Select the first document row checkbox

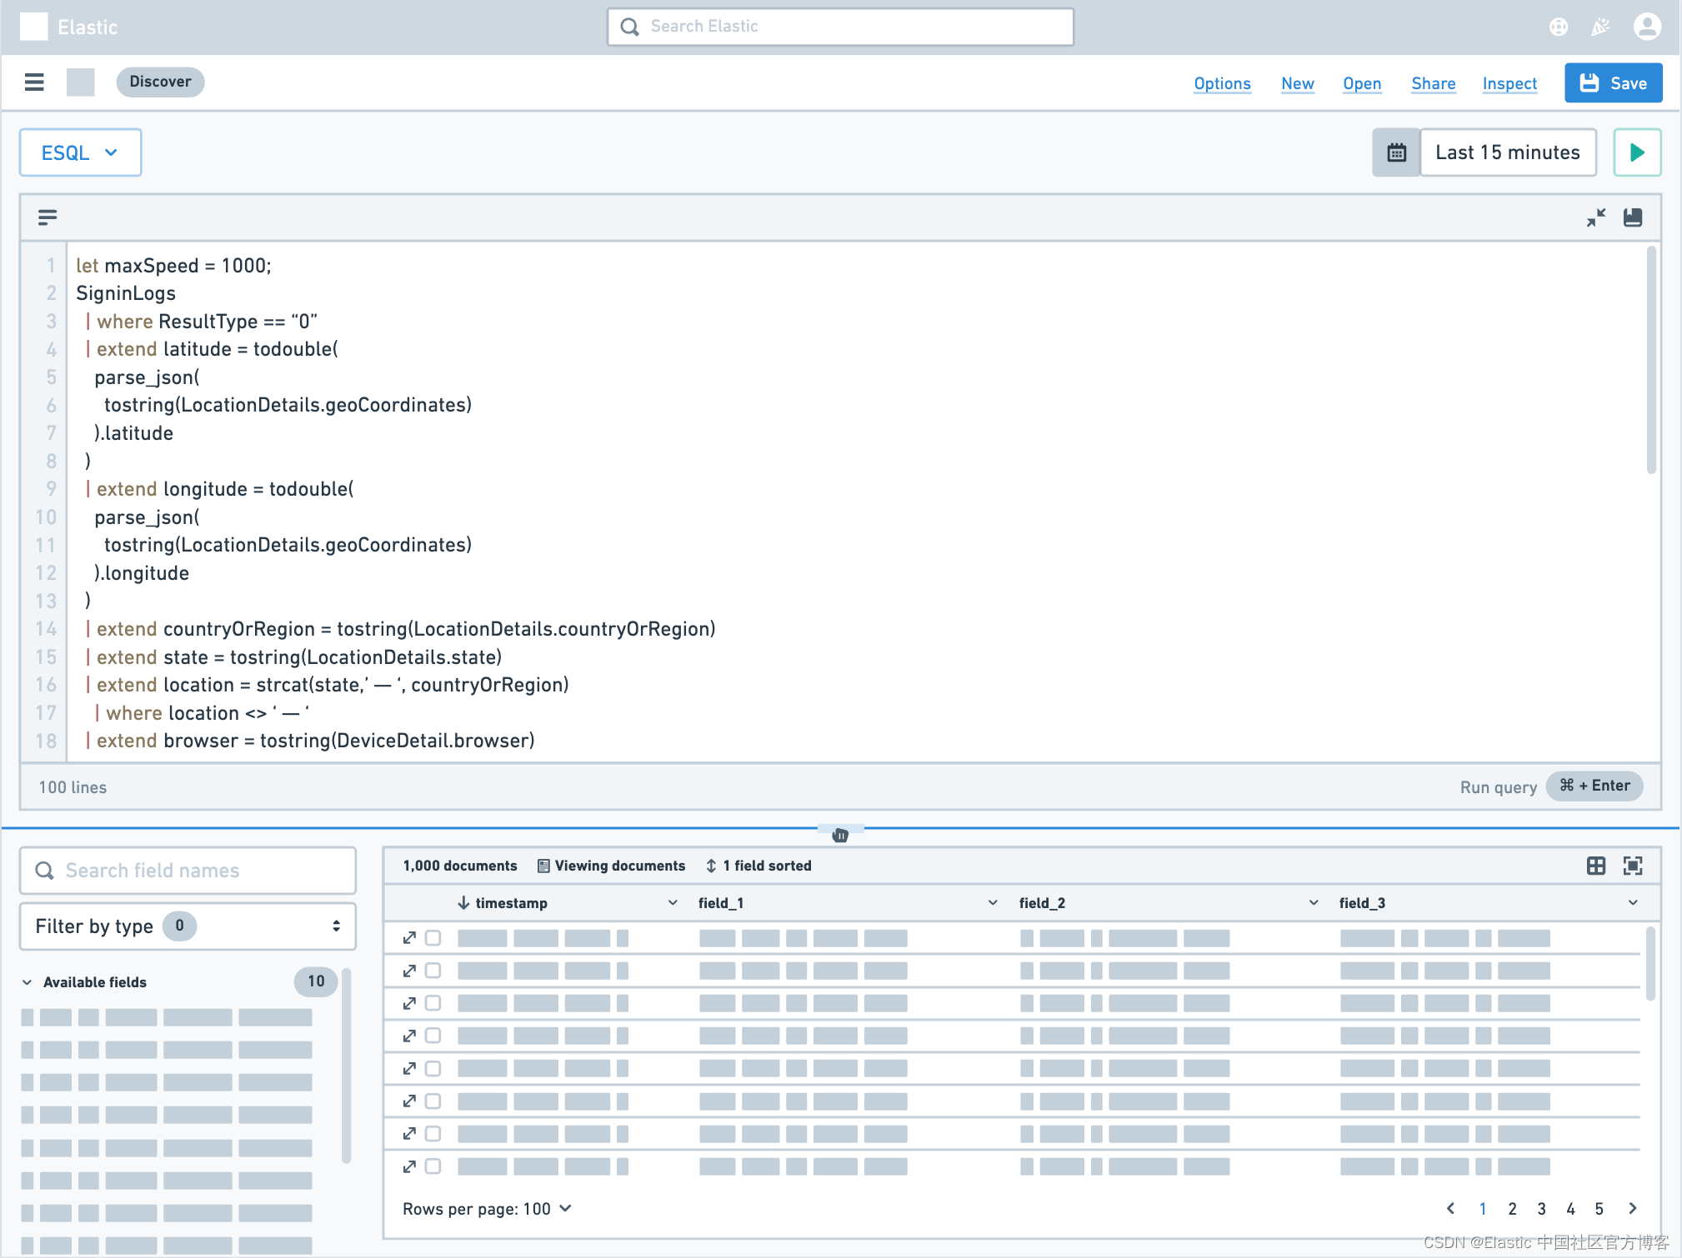433,937
